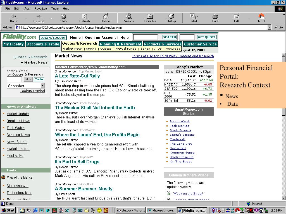Launch Internet Explorer from the quick launch bar
The width and height of the screenshot is (286, 214).
click(x=35, y=210)
